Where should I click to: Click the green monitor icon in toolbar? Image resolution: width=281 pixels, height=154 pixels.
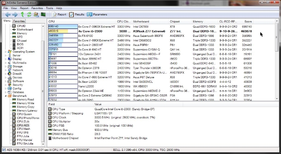(x=43, y=14)
